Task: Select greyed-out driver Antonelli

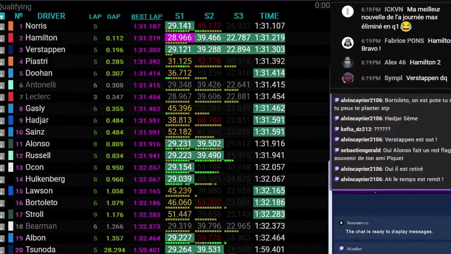Action: (41, 85)
